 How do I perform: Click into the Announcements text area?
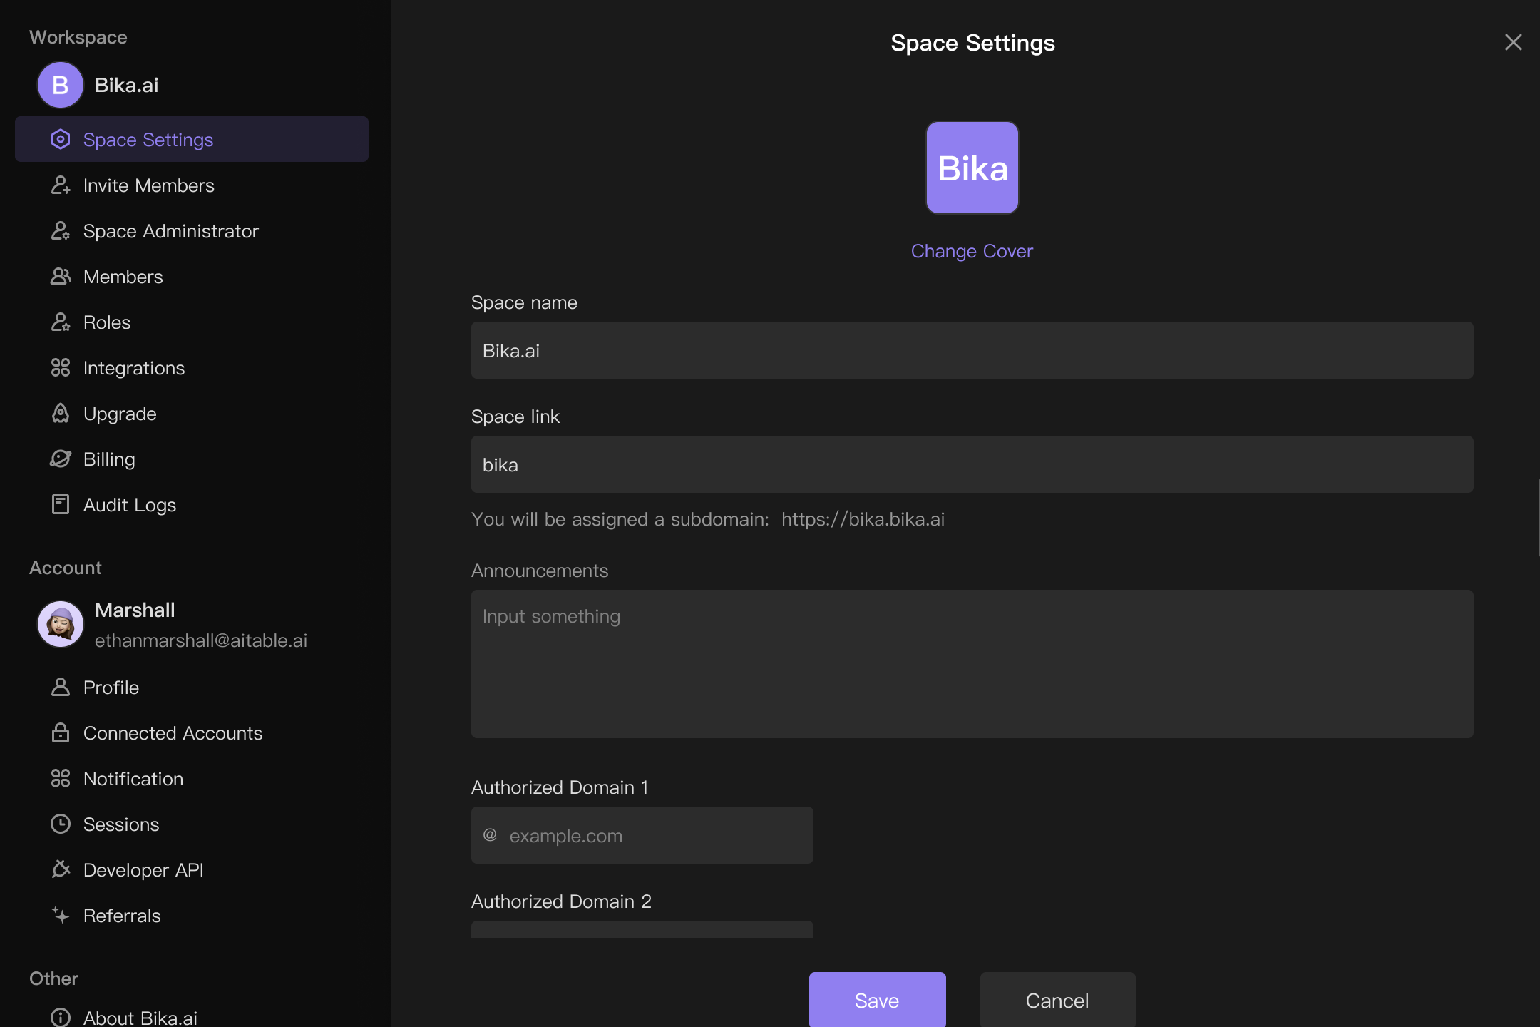click(972, 664)
